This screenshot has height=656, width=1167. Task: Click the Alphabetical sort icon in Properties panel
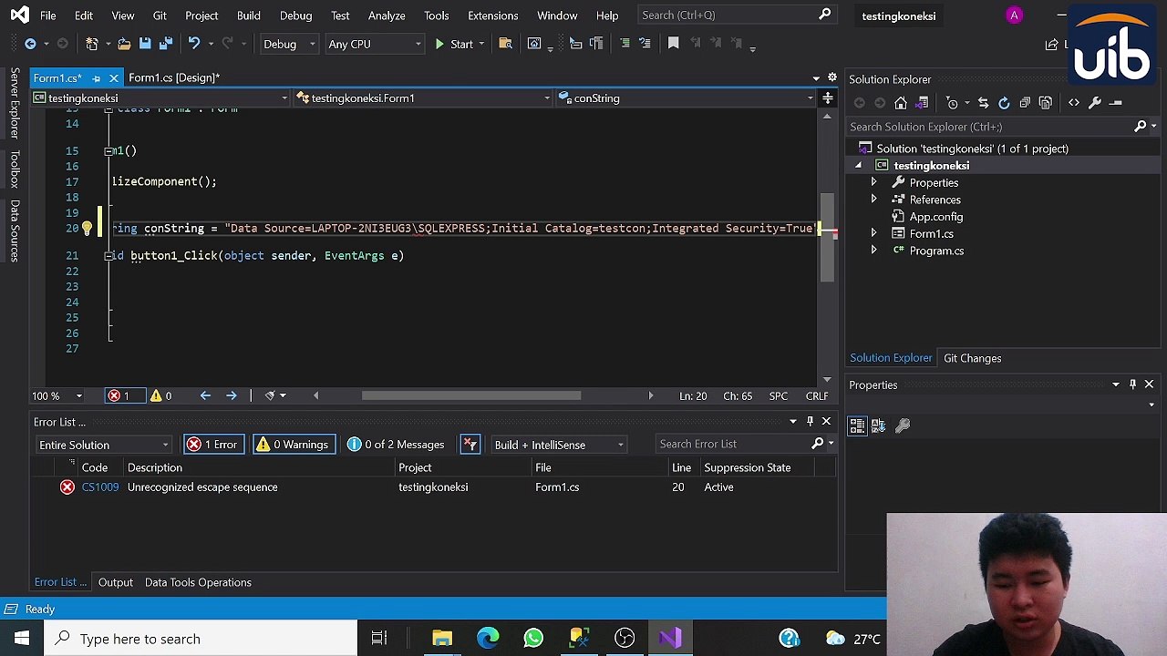click(879, 425)
